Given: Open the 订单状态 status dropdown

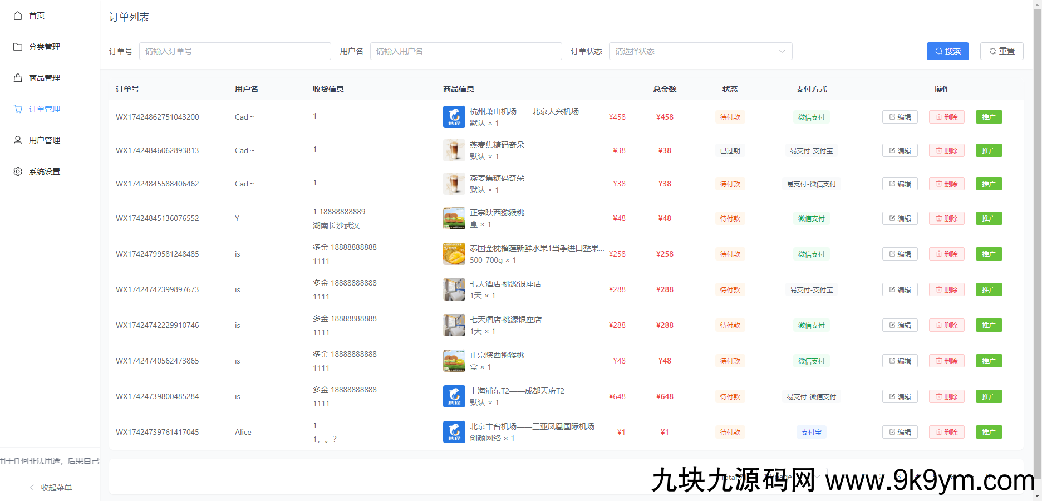Looking at the screenshot, I should point(700,51).
